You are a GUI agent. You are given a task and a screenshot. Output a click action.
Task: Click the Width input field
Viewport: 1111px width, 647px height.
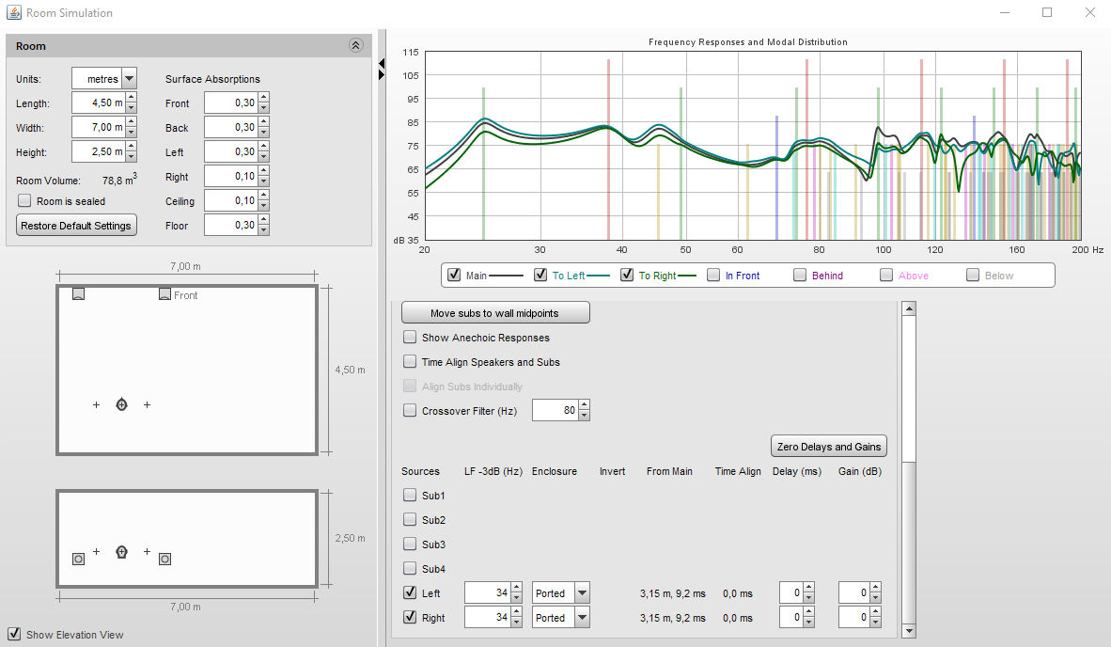tap(99, 128)
